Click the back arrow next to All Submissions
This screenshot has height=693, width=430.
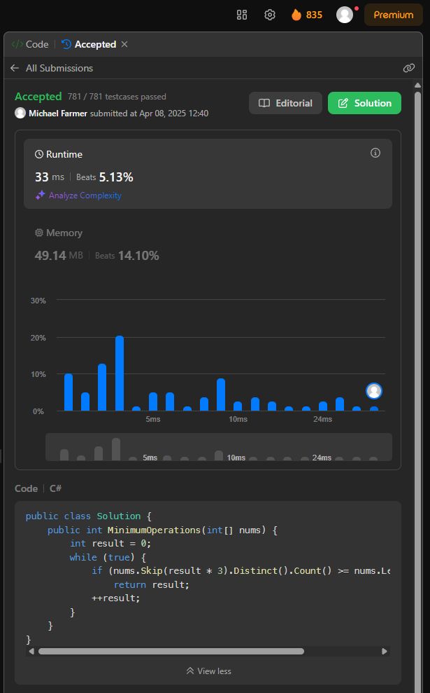[15, 68]
